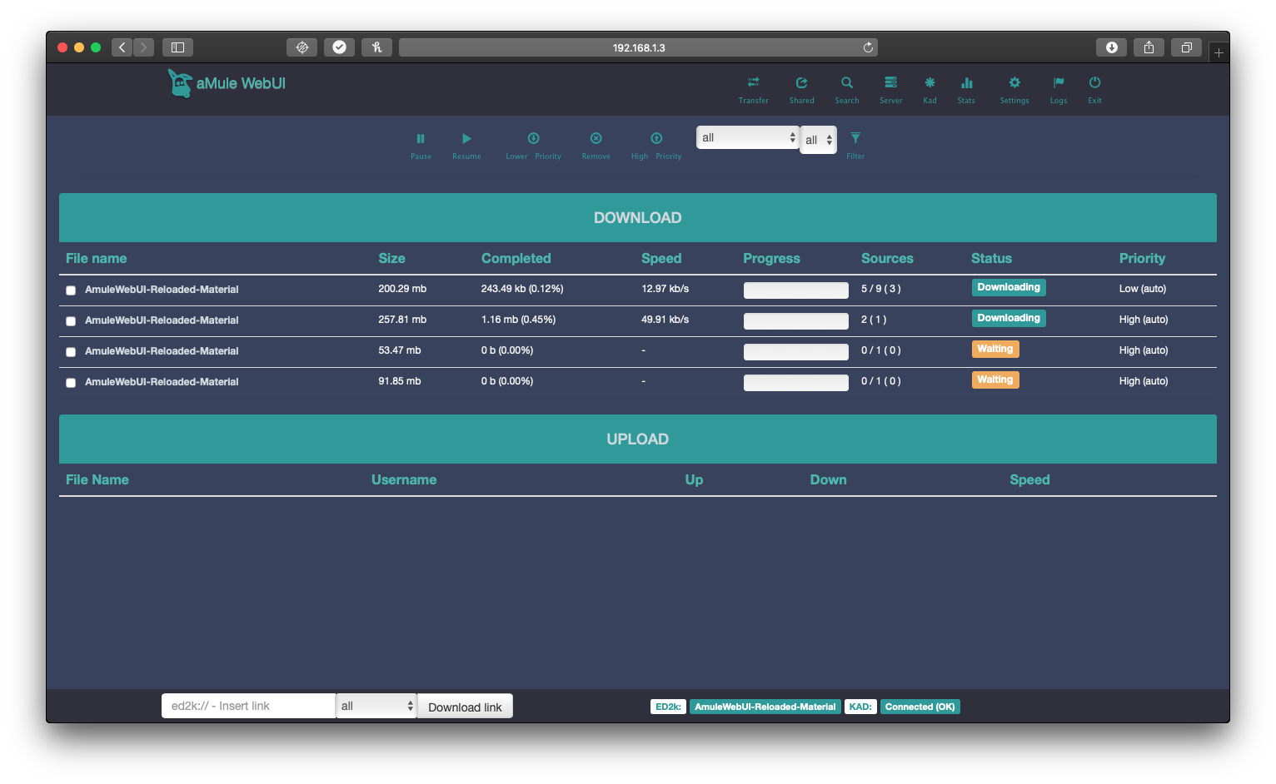Select the 53.47 mb download checkbox

(x=71, y=352)
